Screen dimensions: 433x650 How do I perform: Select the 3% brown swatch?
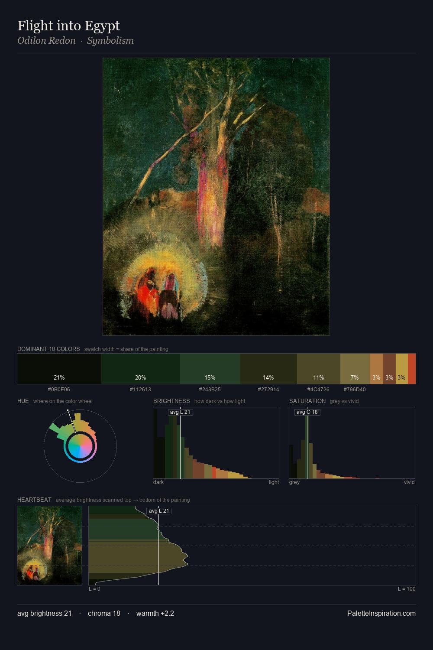click(389, 369)
